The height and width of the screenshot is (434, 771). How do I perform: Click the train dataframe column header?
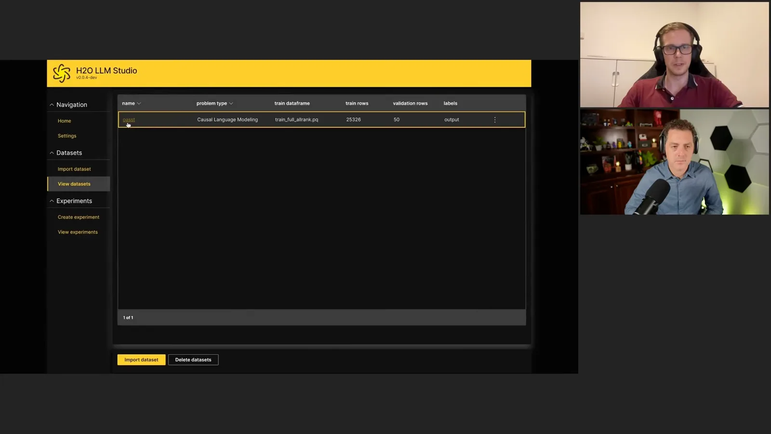(x=292, y=103)
